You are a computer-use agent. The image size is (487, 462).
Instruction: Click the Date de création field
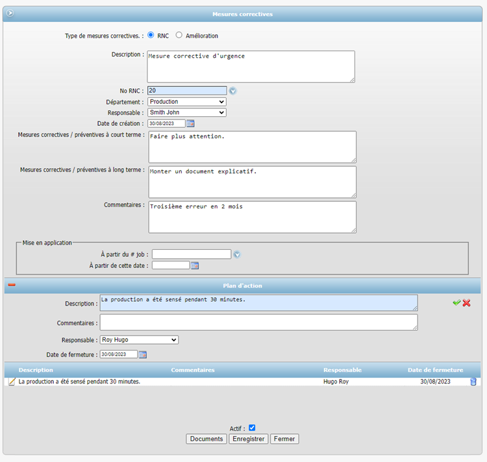point(166,123)
